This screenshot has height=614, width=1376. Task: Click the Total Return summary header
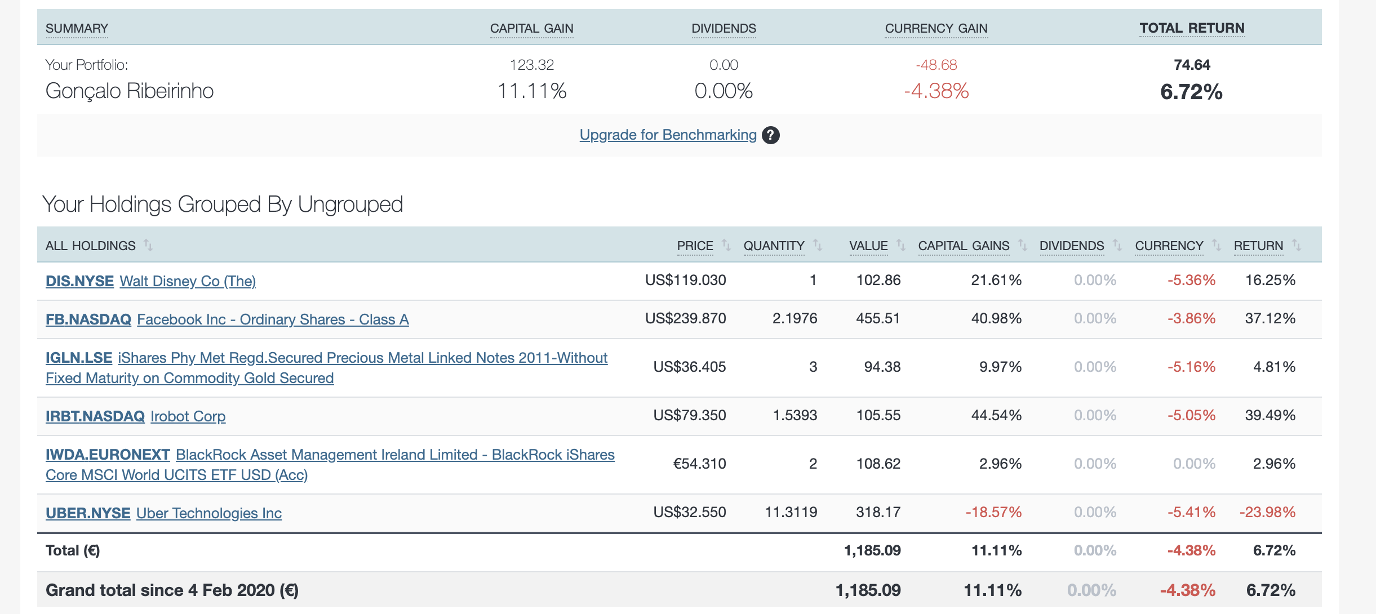pos(1192,28)
